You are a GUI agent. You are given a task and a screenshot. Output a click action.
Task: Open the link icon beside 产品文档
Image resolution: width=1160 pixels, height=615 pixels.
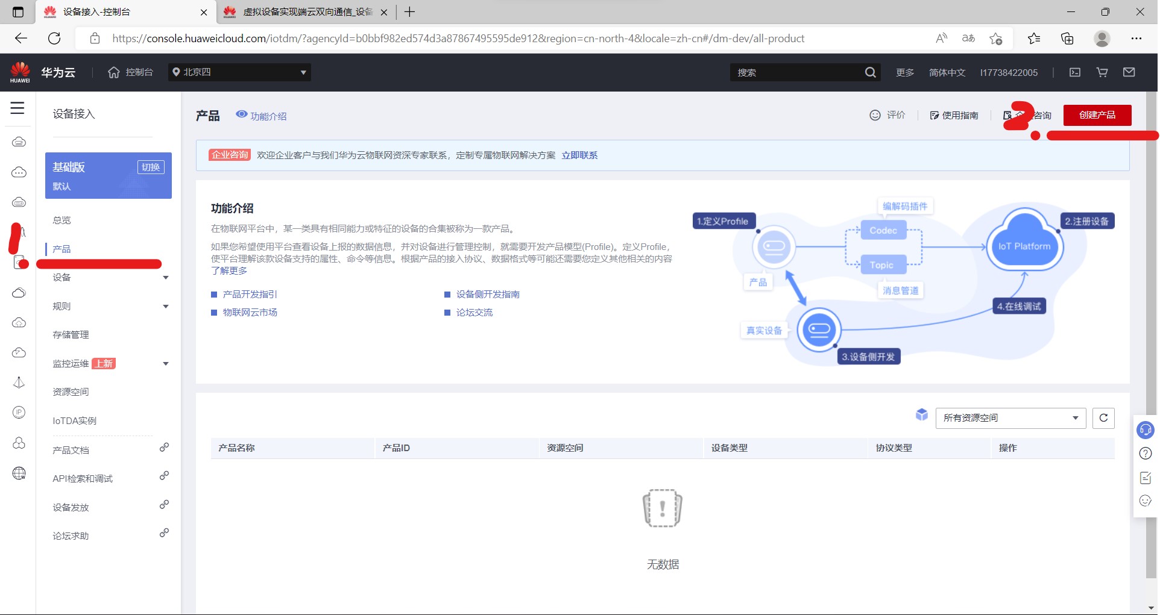point(164,448)
